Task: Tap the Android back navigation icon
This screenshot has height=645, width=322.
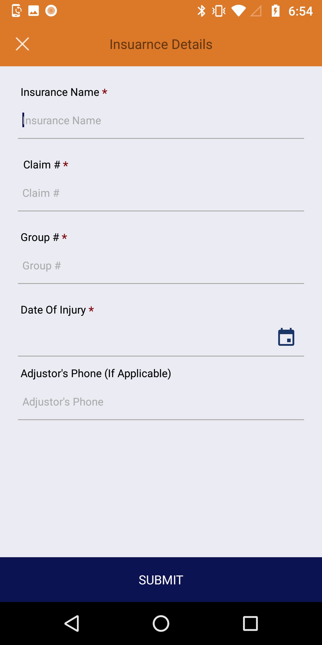Action: (x=72, y=623)
